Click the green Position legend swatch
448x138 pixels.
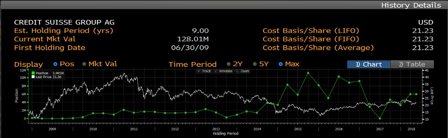pos(33,73)
